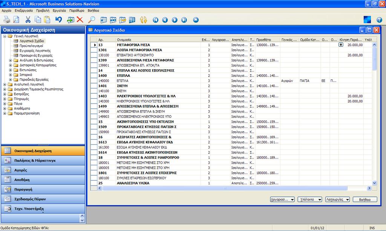Click the Show All toolbar icon

[132, 20]
